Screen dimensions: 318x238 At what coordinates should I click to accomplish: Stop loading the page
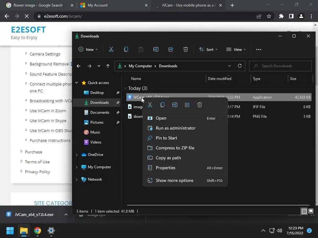coord(27,16)
